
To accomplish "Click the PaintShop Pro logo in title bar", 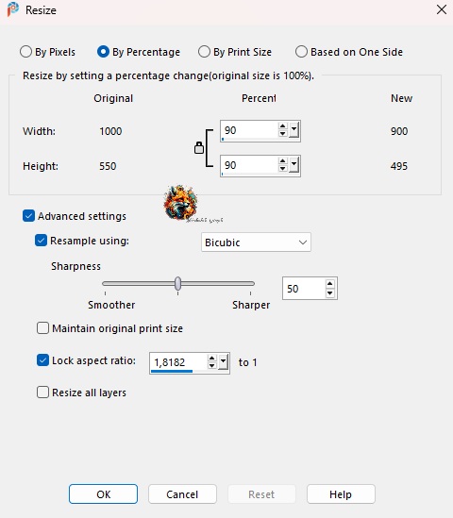I will [x=13, y=9].
